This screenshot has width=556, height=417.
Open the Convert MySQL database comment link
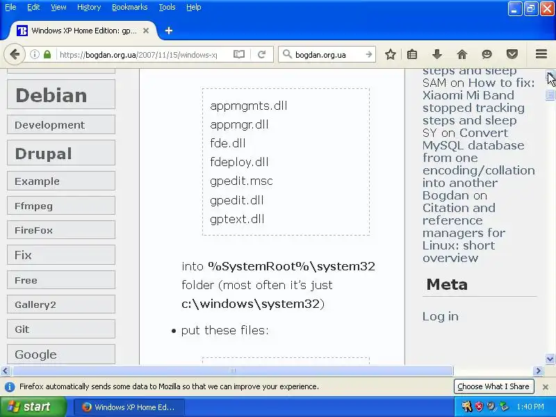pos(479,158)
